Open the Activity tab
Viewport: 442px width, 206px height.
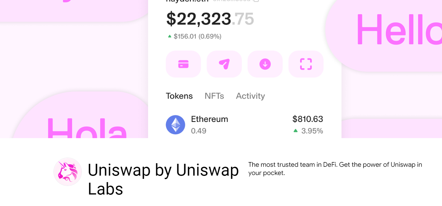(250, 96)
